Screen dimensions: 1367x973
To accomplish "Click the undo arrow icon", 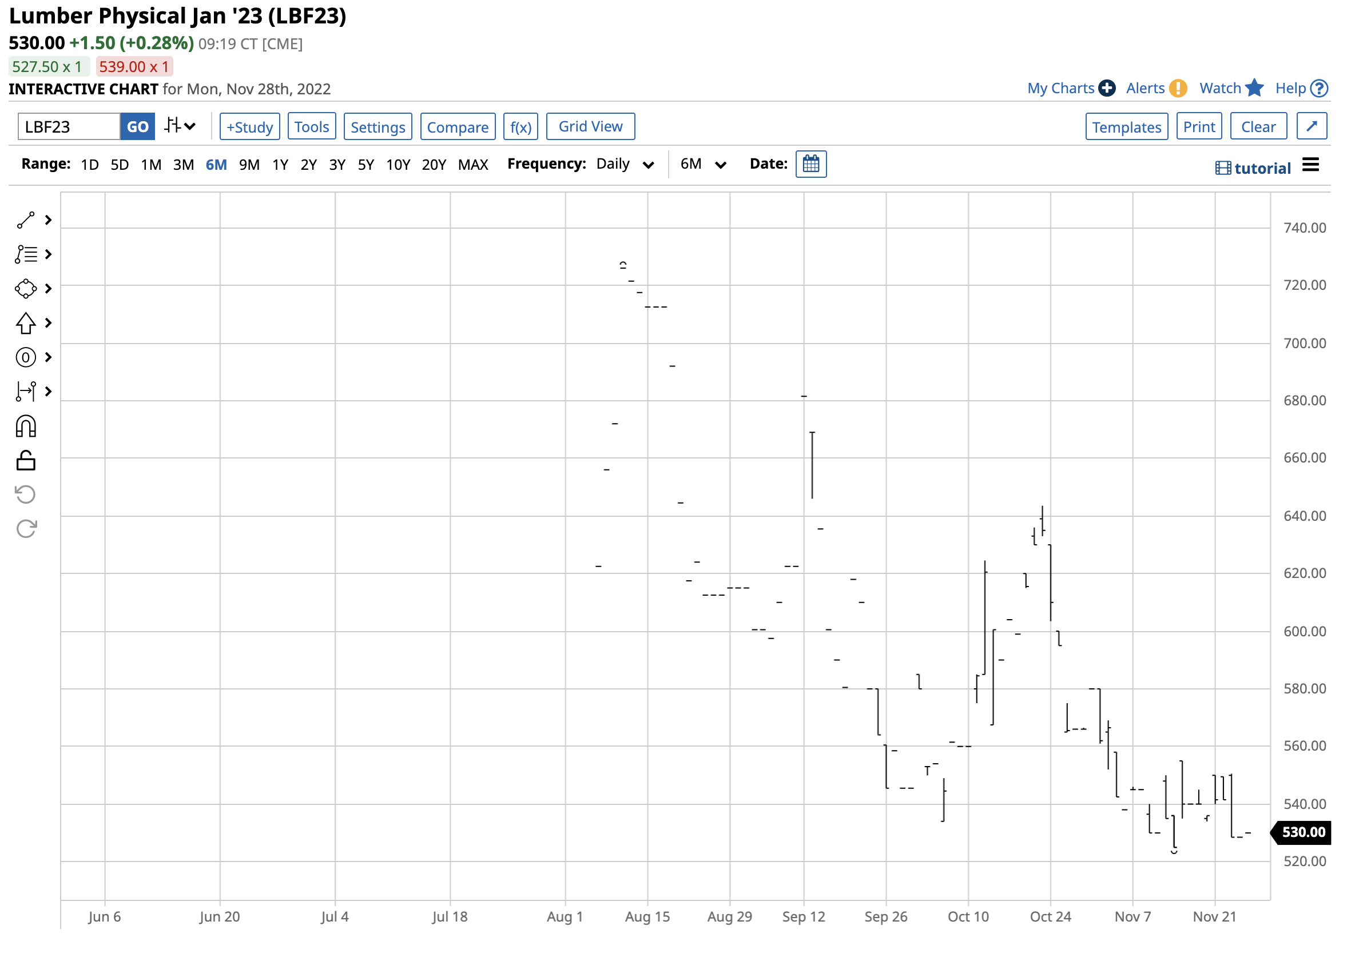I will [26, 495].
